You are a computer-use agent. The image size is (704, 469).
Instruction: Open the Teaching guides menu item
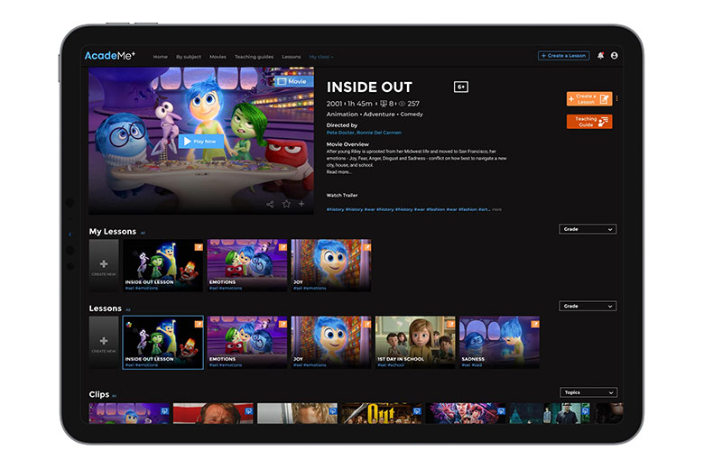tap(254, 57)
